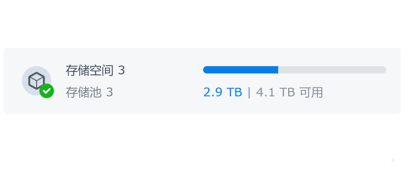409x189 pixels.
Task: Click the small yellow dot in the watermark
Action: click(x=393, y=160)
